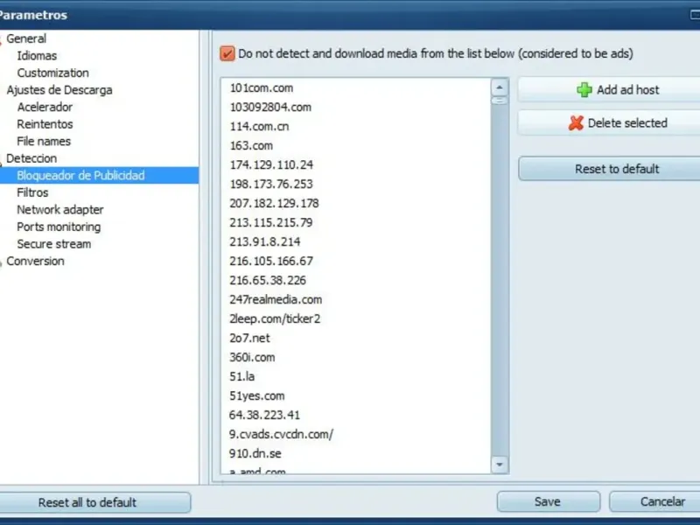Open the Network adapter settings page
Viewport: 700px width, 525px height.
point(60,210)
